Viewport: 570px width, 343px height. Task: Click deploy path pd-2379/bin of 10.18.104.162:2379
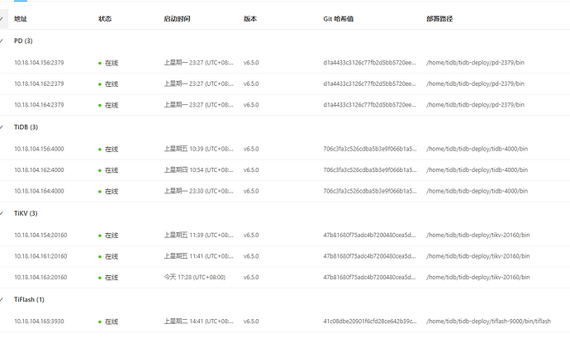click(476, 83)
